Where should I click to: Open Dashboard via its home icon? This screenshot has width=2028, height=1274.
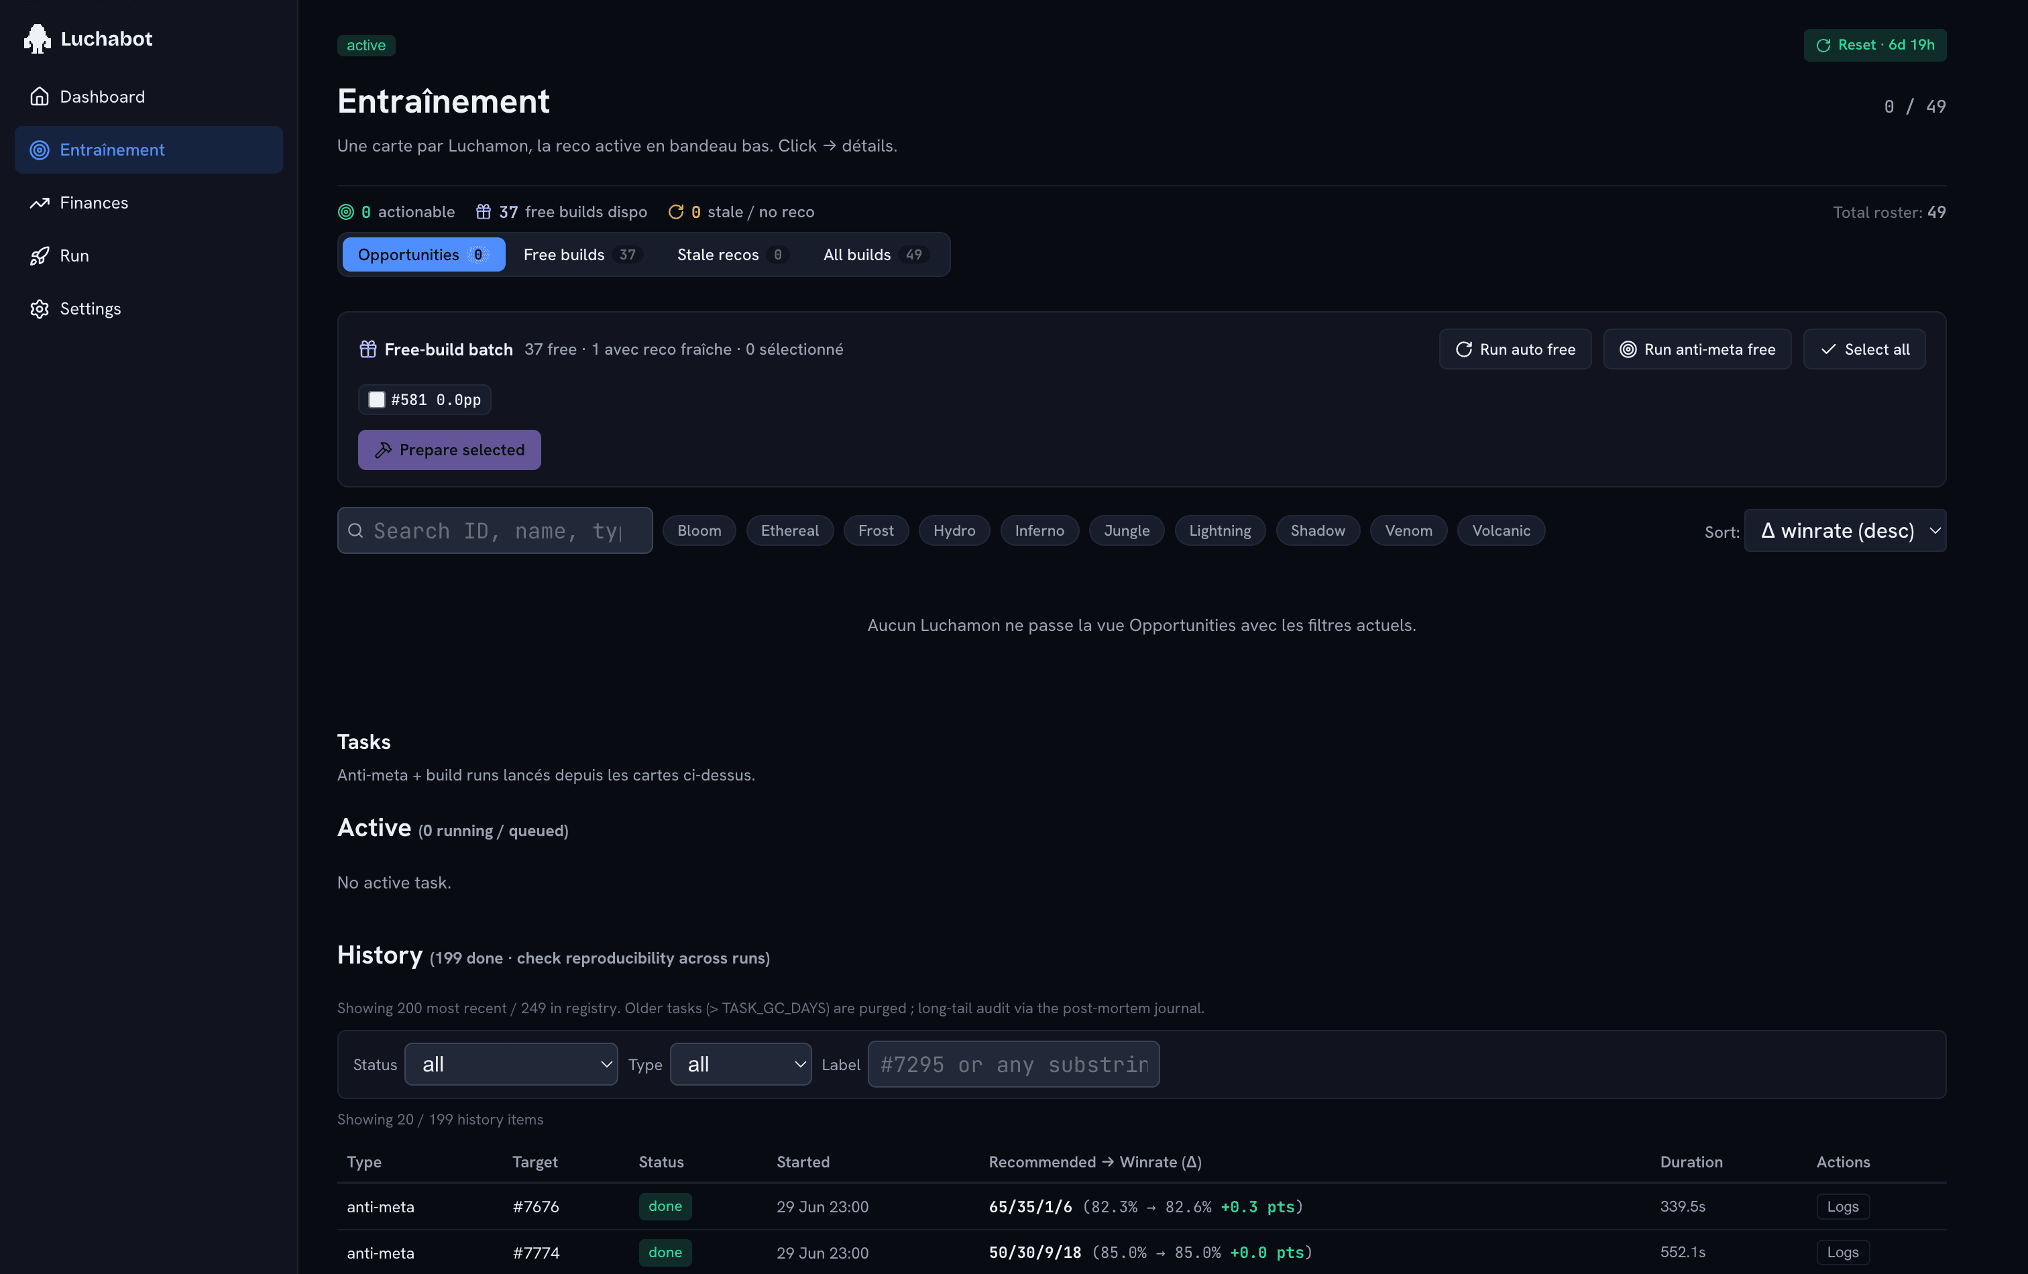click(40, 97)
